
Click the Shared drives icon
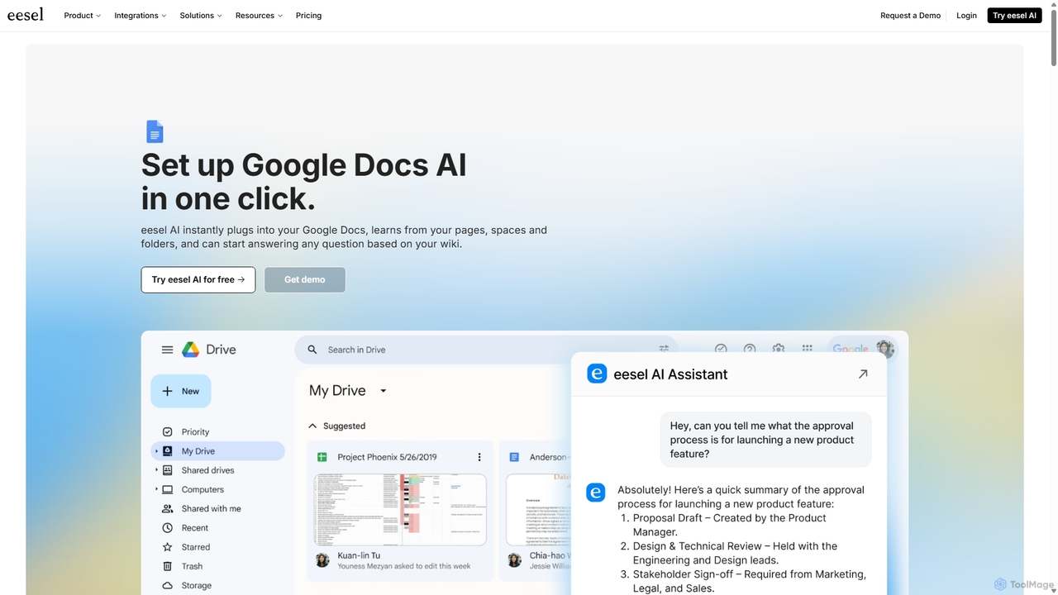168,470
